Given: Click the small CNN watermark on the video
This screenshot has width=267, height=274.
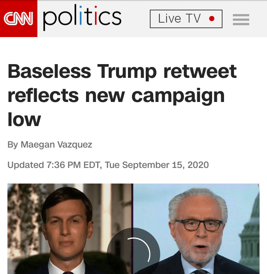Looking at the screenshot, I should click(258, 186).
